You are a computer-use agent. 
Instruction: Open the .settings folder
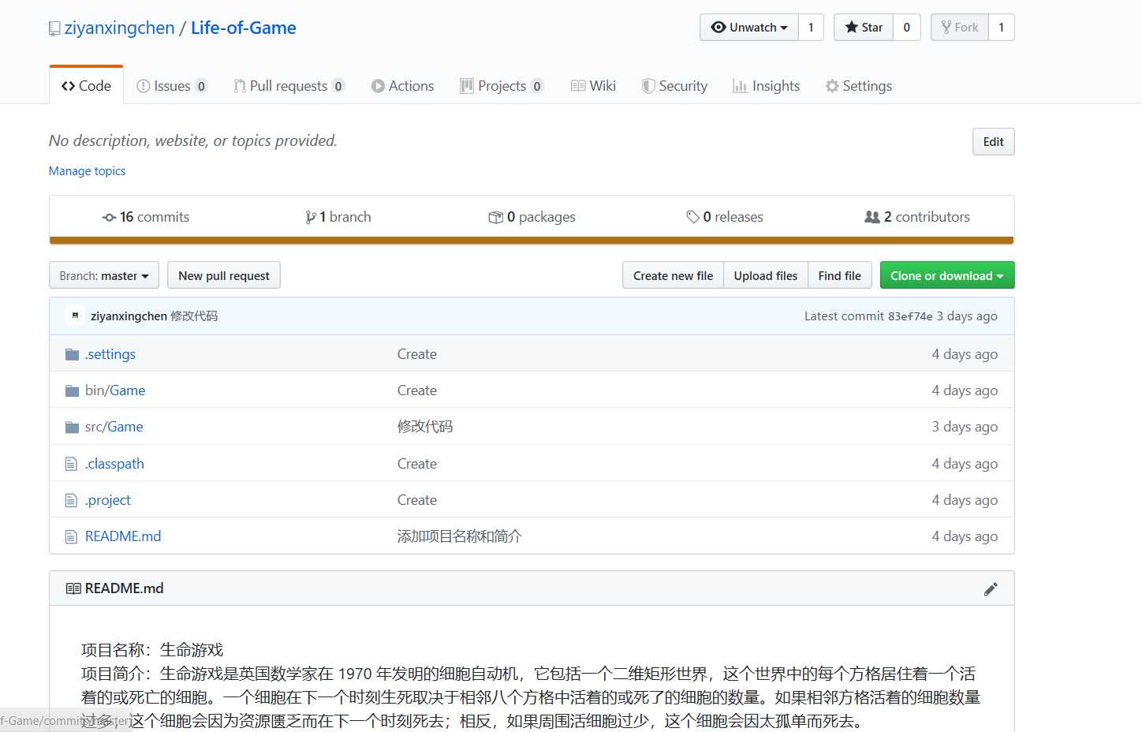click(x=110, y=354)
